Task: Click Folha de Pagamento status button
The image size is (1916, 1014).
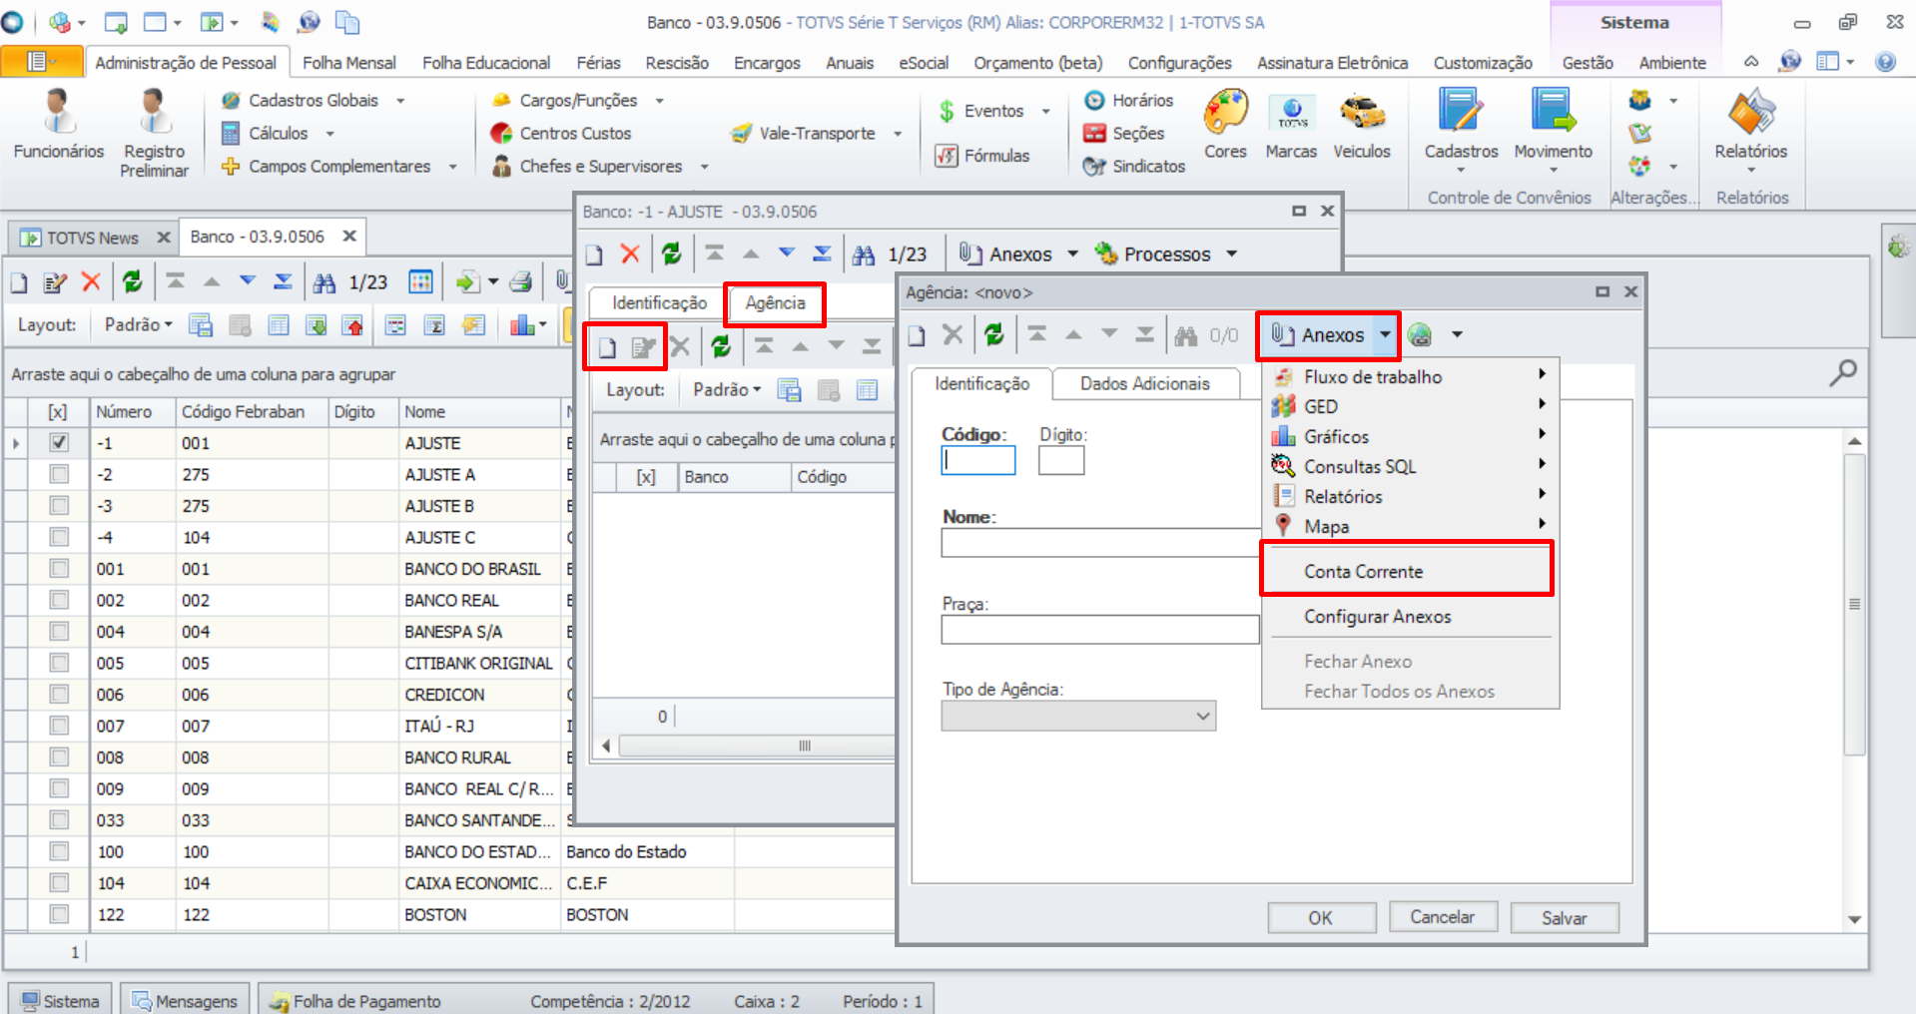Action: click(354, 1000)
